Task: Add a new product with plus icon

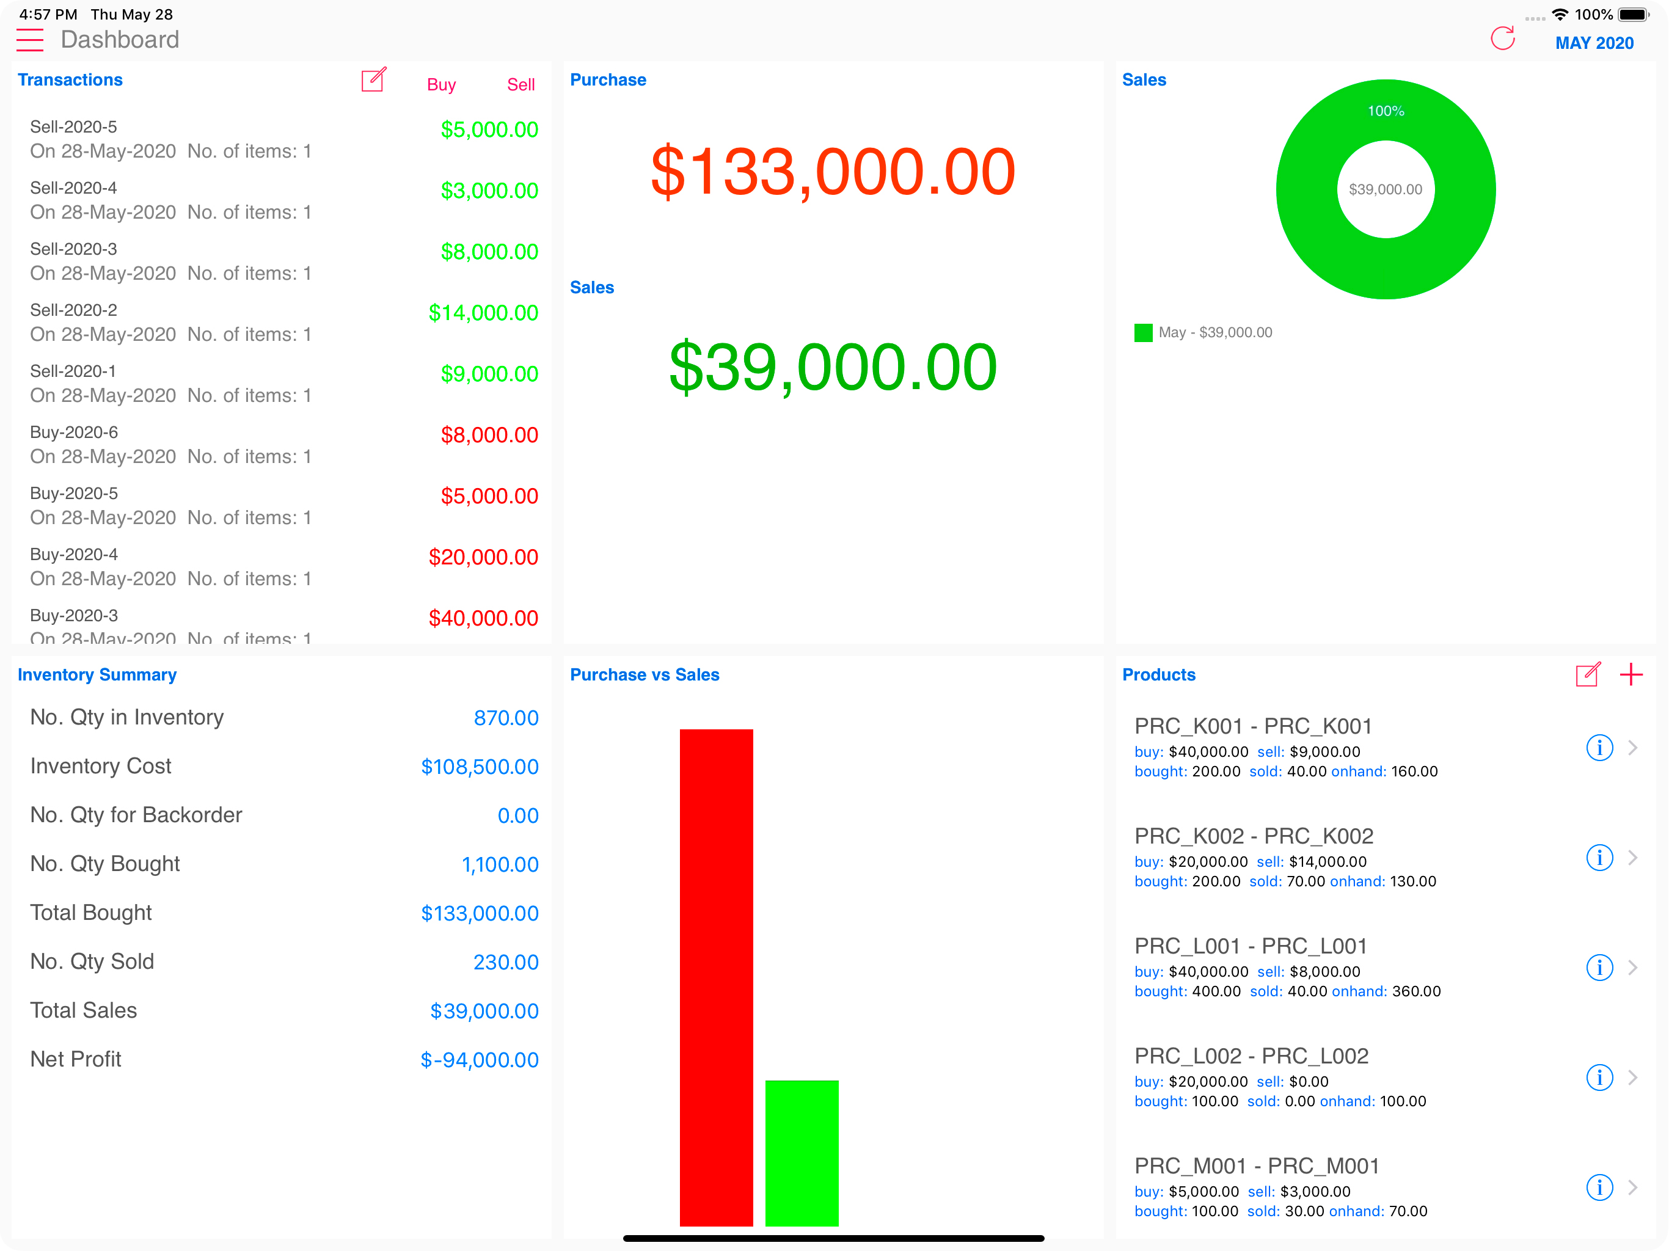Action: [1631, 674]
